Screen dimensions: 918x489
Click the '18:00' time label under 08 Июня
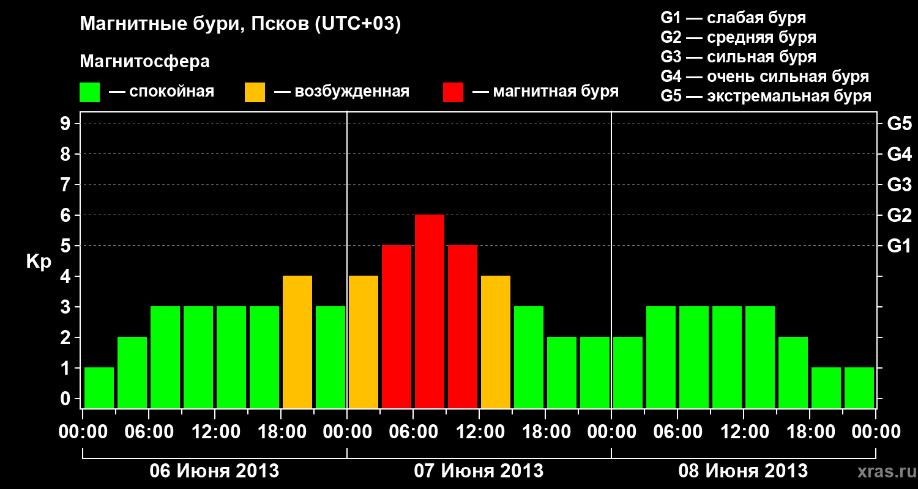810,432
